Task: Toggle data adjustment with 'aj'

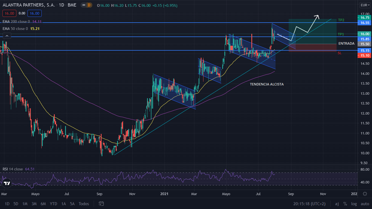Action: pyautogui.click(x=337, y=204)
